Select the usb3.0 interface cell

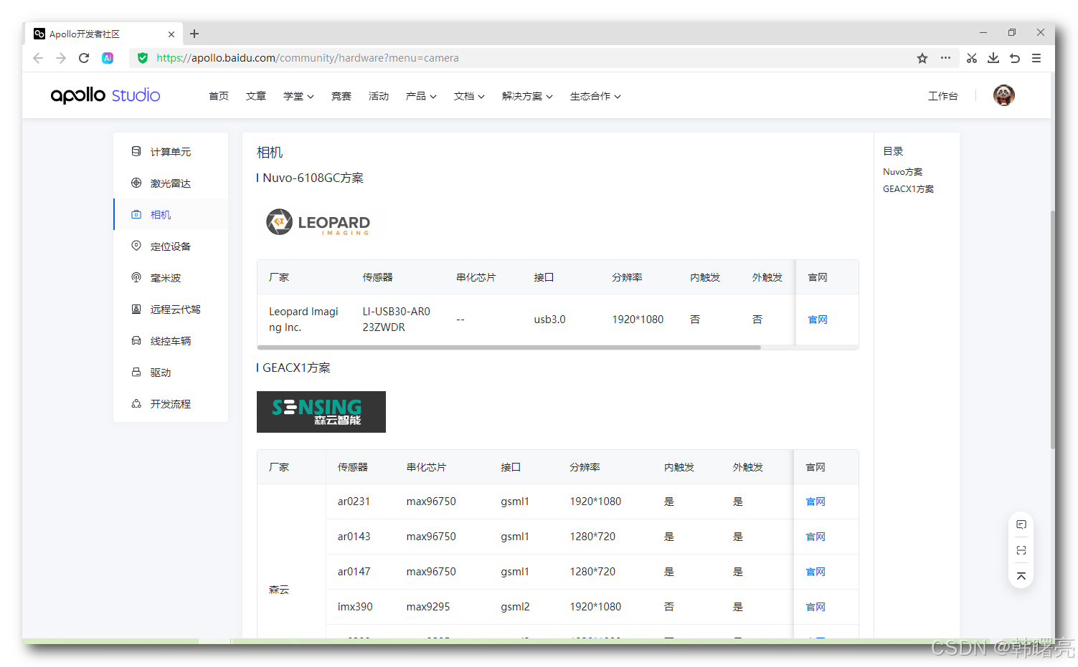[550, 320]
